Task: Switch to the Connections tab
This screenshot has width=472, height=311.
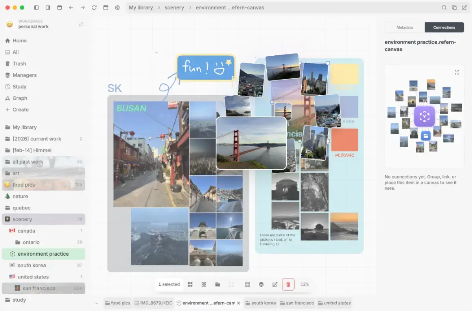Action: pyautogui.click(x=444, y=27)
